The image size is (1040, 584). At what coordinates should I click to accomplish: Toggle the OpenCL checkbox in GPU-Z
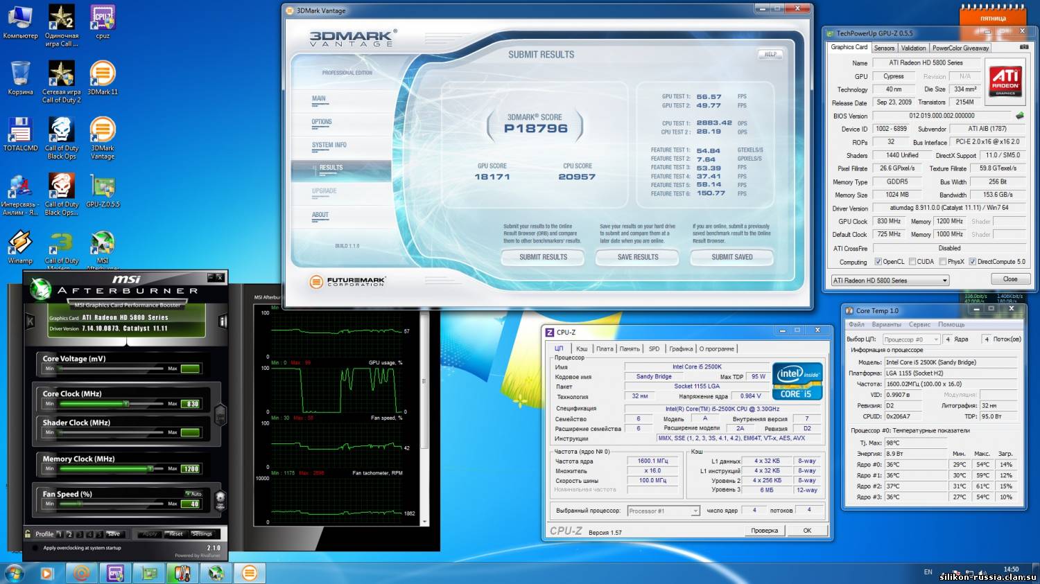coord(878,262)
